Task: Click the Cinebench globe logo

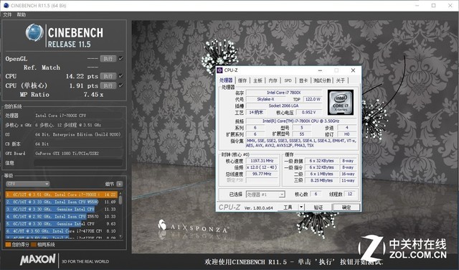Action: coord(34,32)
